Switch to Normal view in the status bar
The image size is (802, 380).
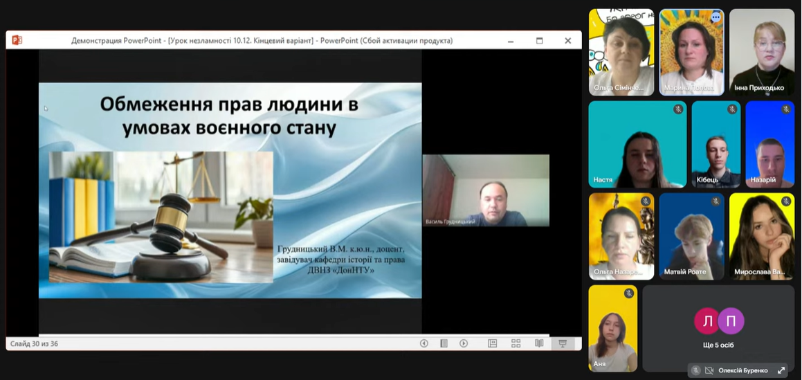pos(493,343)
